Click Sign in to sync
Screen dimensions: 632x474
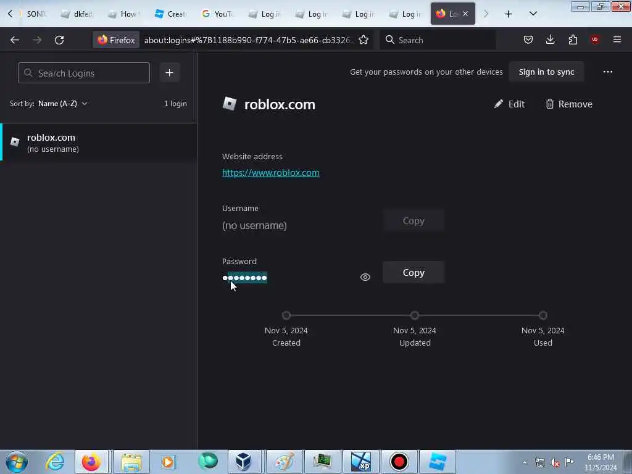coord(546,72)
